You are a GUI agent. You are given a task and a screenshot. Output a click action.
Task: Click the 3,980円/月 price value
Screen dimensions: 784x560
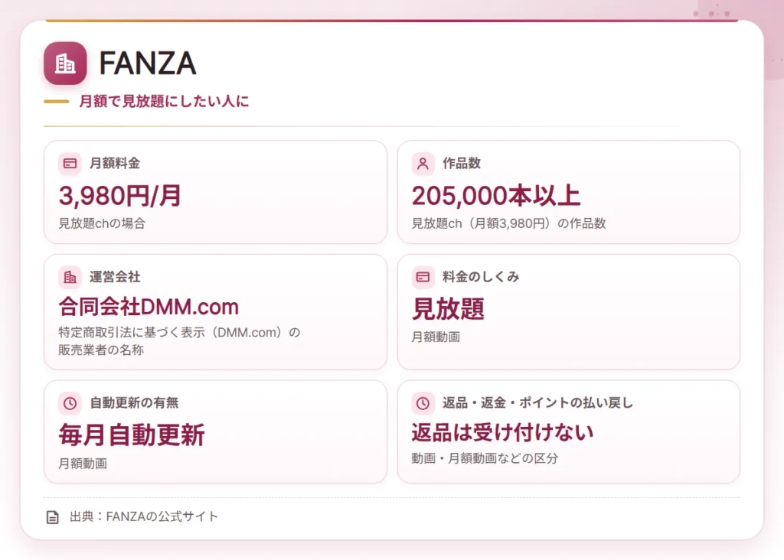tap(120, 195)
